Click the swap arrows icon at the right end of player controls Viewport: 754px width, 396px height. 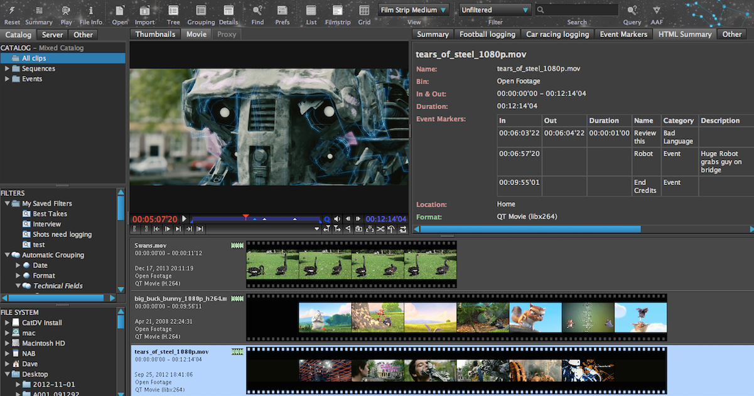(402, 229)
